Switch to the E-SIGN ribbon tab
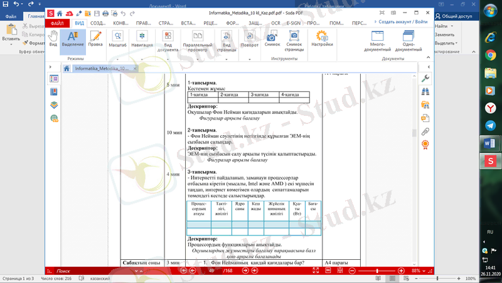 click(x=293, y=23)
